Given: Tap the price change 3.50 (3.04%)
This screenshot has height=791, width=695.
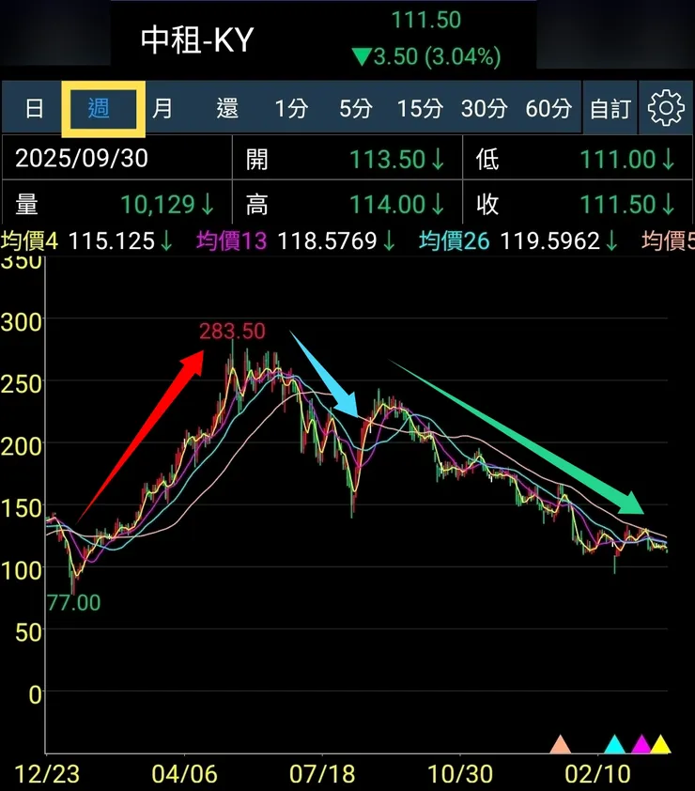Looking at the screenshot, I should 426,56.
